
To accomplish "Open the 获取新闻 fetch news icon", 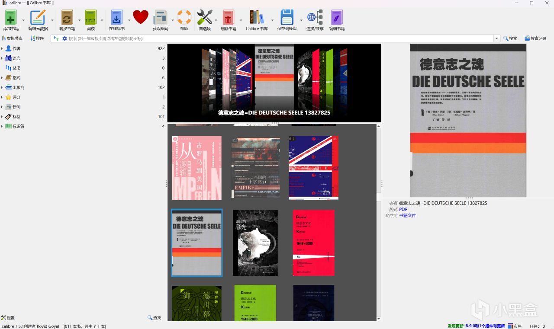I will tap(161, 17).
